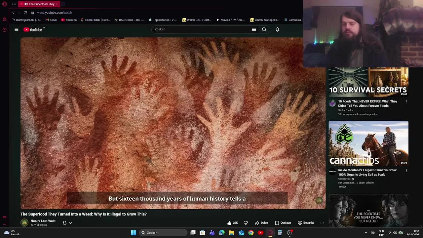Open Stellar Eureka channel link
This screenshot has width=423, height=238.
click(345, 110)
